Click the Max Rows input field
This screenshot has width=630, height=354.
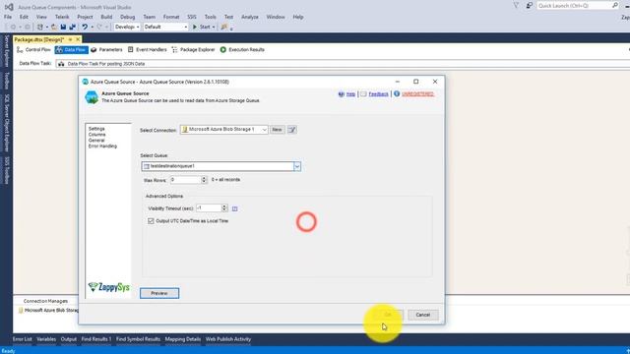185,180
